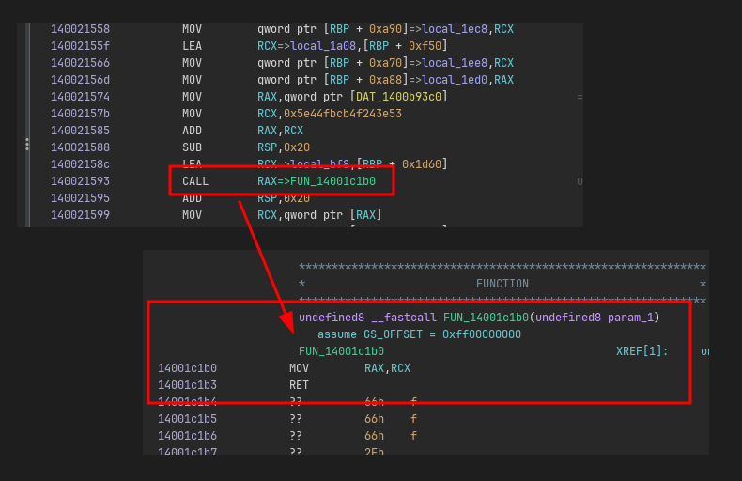Click the XREF[1] cross-reference label

tap(642, 351)
